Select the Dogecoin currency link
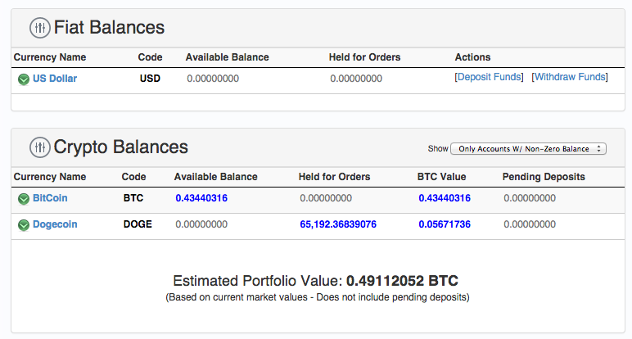The height and width of the screenshot is (339, 632). pos(55,224)
